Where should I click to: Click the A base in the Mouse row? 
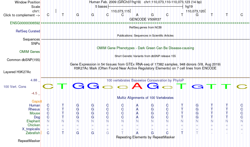pyautogui.click(x=137, y=113)
